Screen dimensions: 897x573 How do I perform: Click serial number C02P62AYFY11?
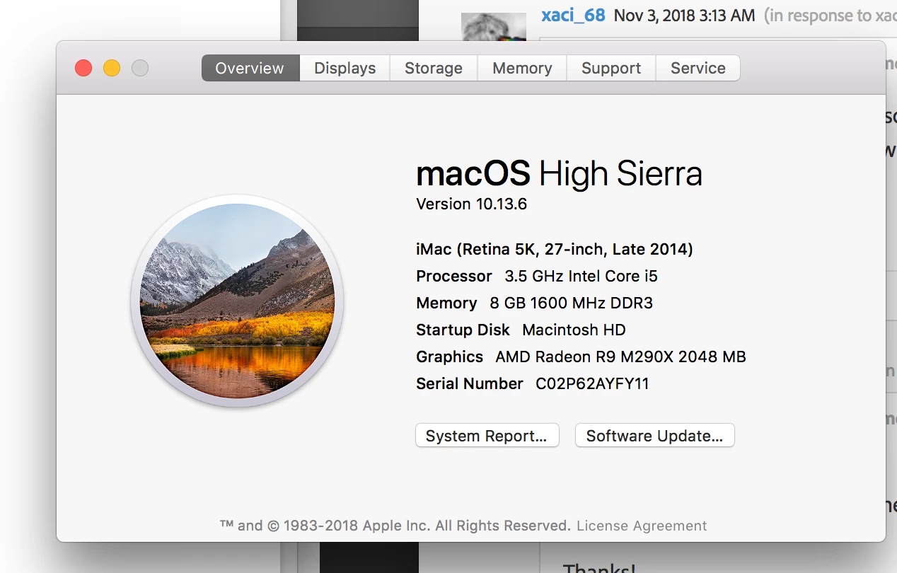tap(592, 383)
